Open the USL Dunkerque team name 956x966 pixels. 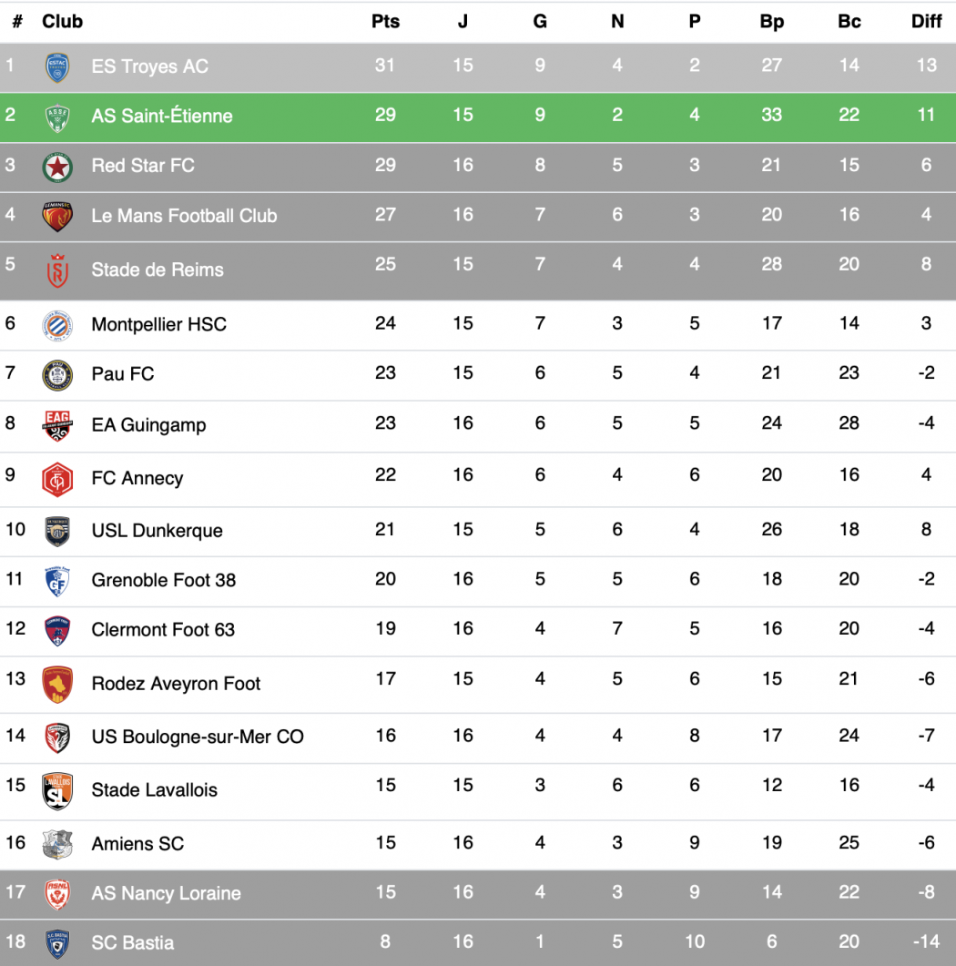(x=157, y=531)
